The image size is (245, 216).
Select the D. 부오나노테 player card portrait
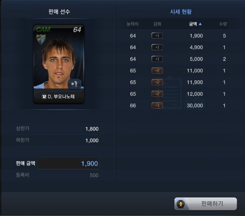tap(59, 64)
